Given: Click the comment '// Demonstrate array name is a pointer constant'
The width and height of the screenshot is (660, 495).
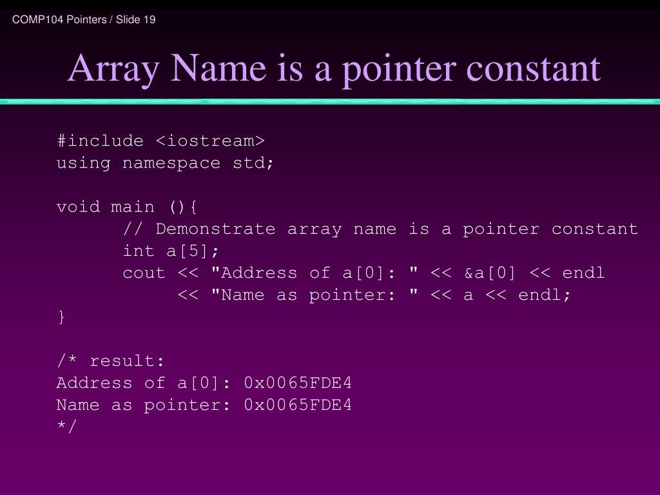Looking at the screenshot, I should (380, 229).
